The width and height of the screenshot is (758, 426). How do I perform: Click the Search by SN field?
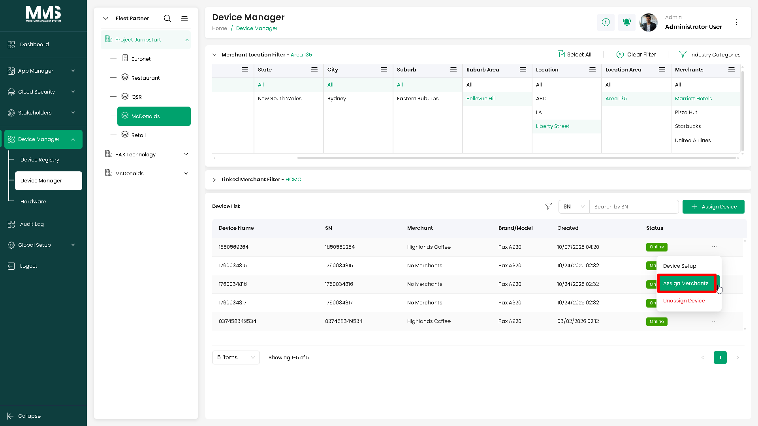(x=634, y=206)
